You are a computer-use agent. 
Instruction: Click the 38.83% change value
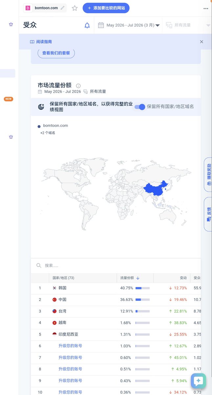pos(180,323)
